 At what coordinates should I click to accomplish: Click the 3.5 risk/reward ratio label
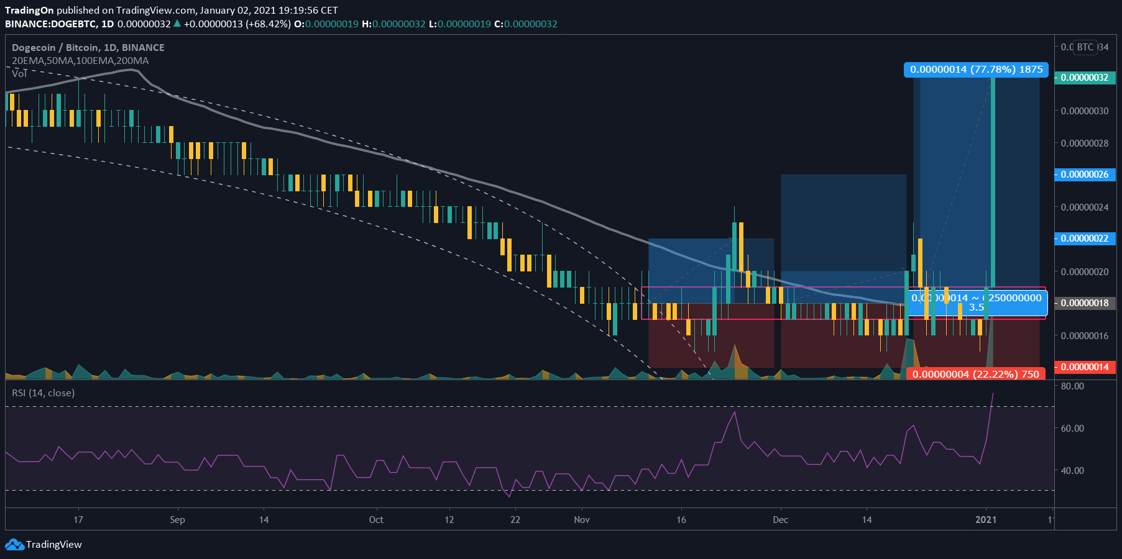[977, 307]
